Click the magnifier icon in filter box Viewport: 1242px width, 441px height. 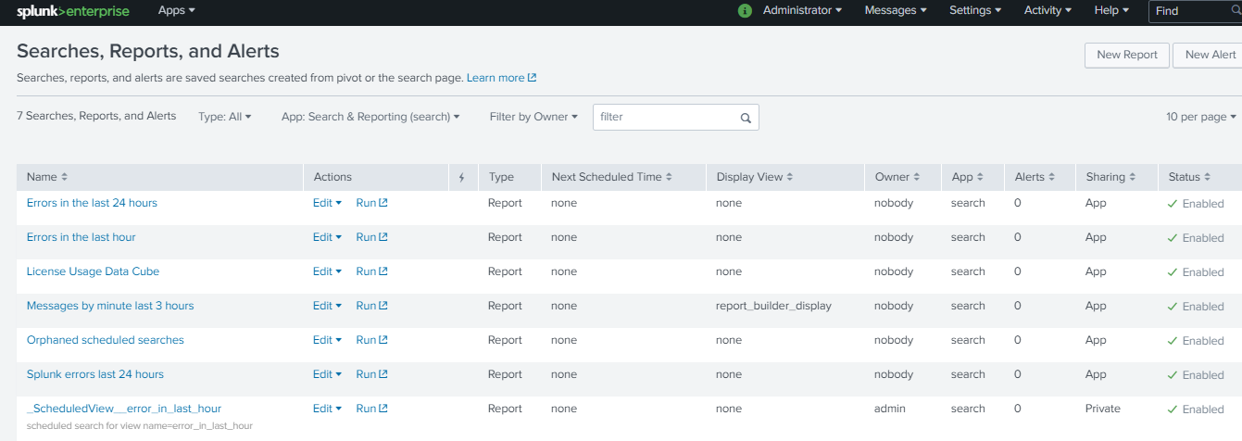[746, 118]
